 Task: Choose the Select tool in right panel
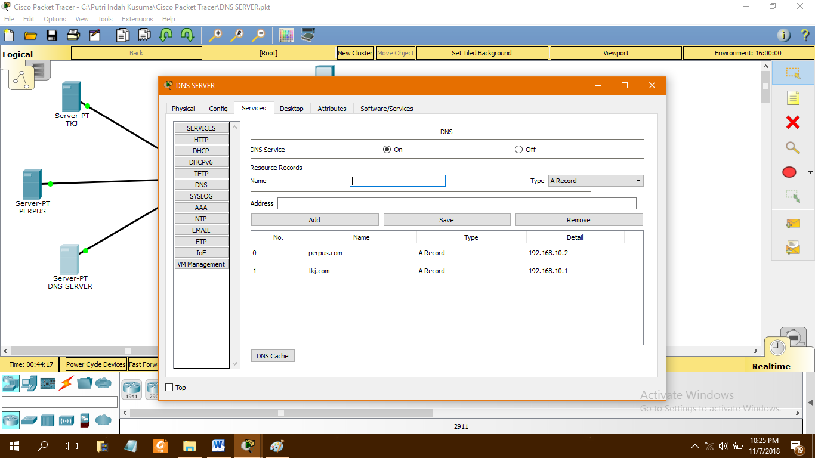793,73
